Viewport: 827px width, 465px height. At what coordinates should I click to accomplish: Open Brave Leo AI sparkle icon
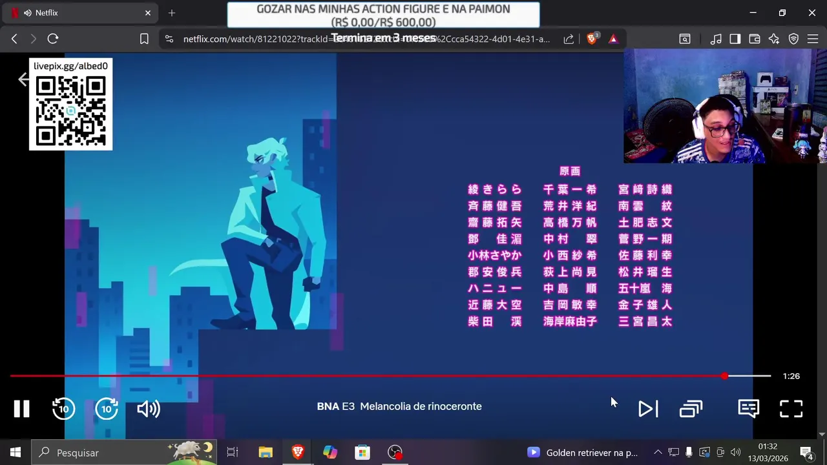774,39
